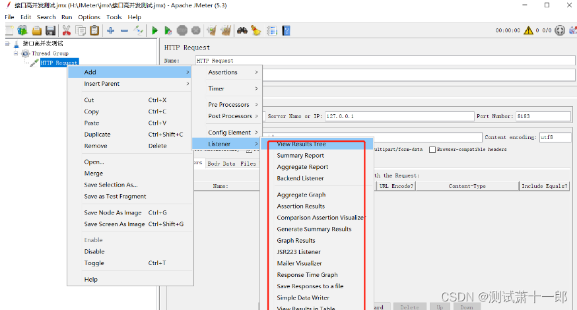Click the Cut scissors icon
Screen dimensions: 577x310
66,30
